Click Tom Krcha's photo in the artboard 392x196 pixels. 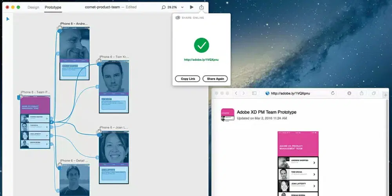click(x=114, y=76)
